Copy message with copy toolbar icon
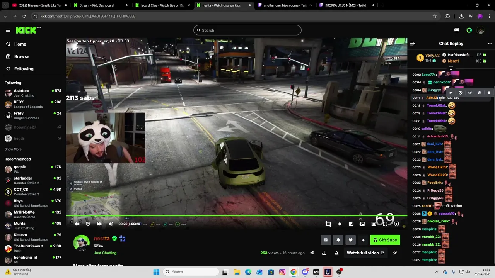Screen dimensions: 495x278 (x=489, y=93)
